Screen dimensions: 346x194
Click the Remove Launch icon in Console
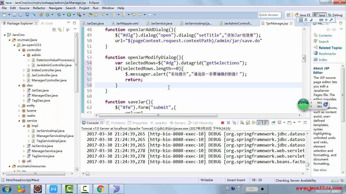(x=228, y=123)
